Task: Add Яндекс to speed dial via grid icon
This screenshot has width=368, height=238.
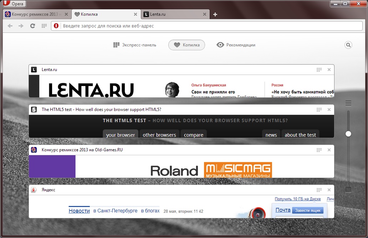Action: click(319, 190)
